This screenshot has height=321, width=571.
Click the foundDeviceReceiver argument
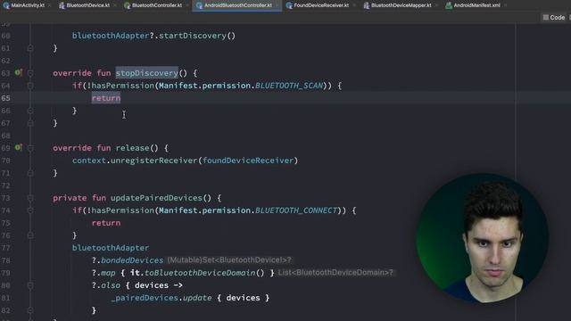pyautogui.click(x=248, y=160)
